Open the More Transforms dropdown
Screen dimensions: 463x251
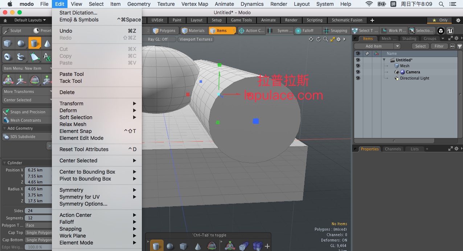point(28,92)
